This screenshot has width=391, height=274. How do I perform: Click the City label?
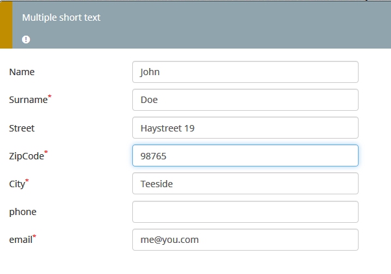[17, 184]
